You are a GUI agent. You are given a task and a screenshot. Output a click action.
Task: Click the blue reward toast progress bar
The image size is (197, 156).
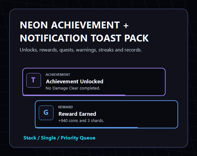87,128
